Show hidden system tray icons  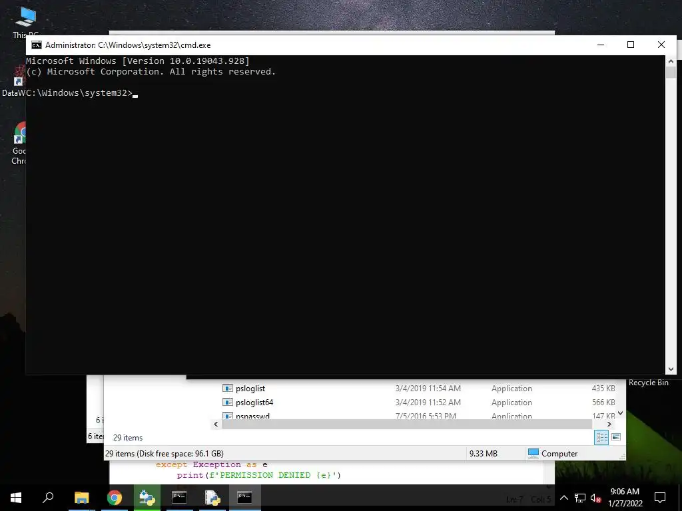click(563, 498)
